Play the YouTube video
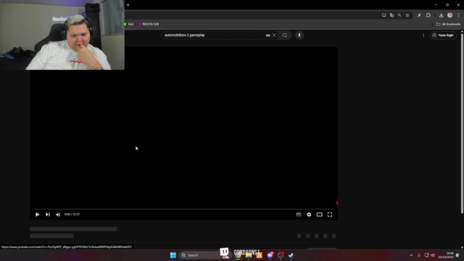This screenshot has height=261, width=464. (37, 215)
